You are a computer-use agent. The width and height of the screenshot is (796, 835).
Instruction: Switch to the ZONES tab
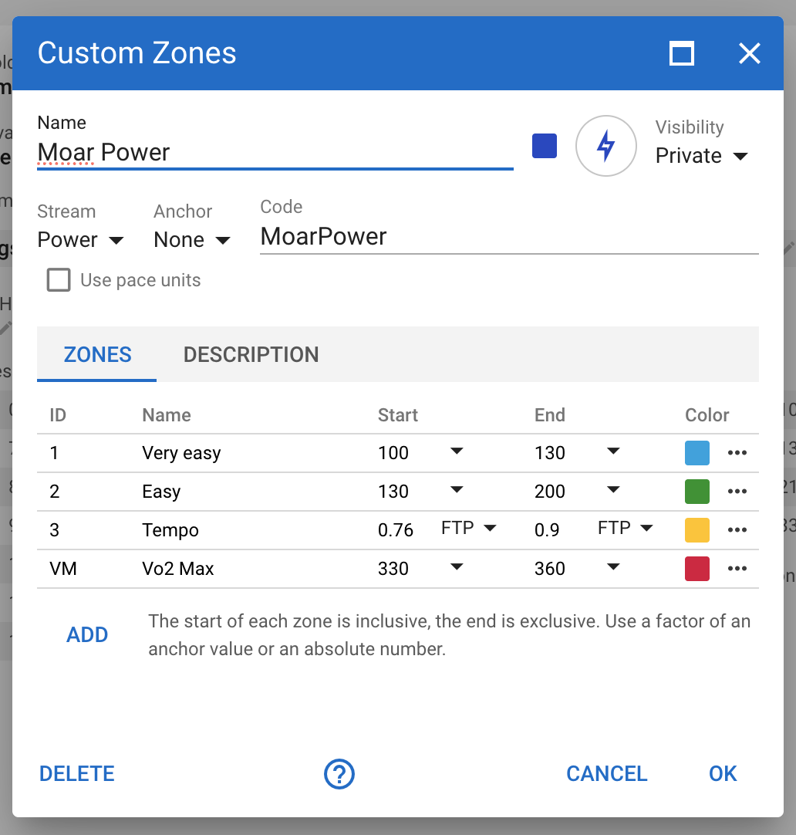(x=97, y=354)
